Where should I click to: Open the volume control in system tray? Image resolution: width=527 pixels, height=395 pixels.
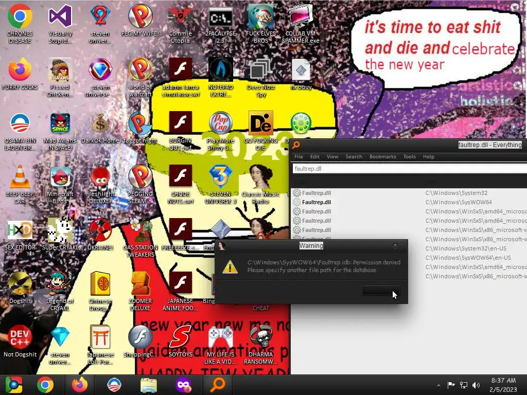click(476, 385)
